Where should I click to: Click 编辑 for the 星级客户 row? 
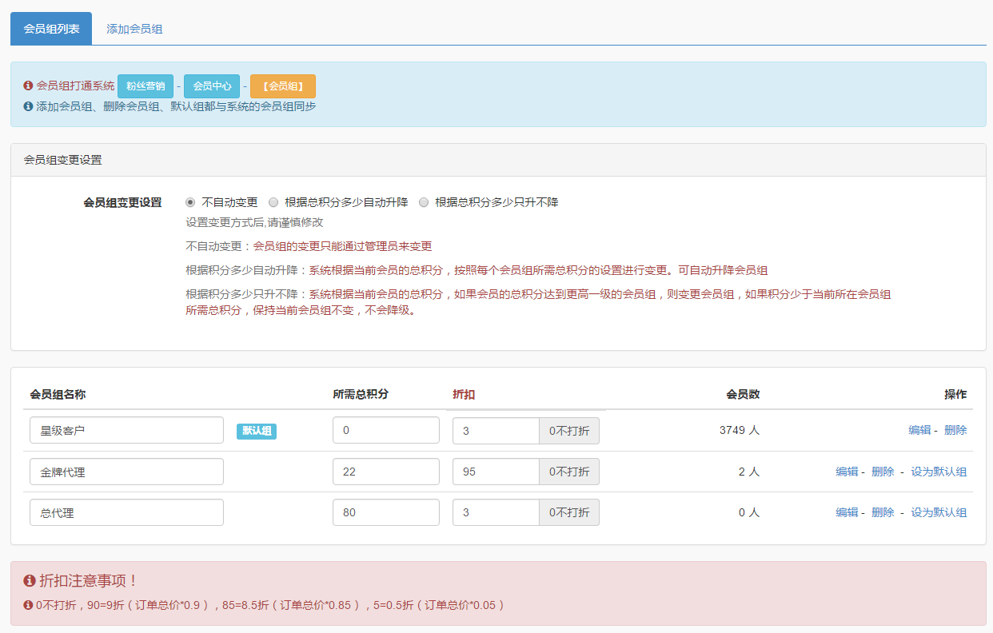point(919,430)
